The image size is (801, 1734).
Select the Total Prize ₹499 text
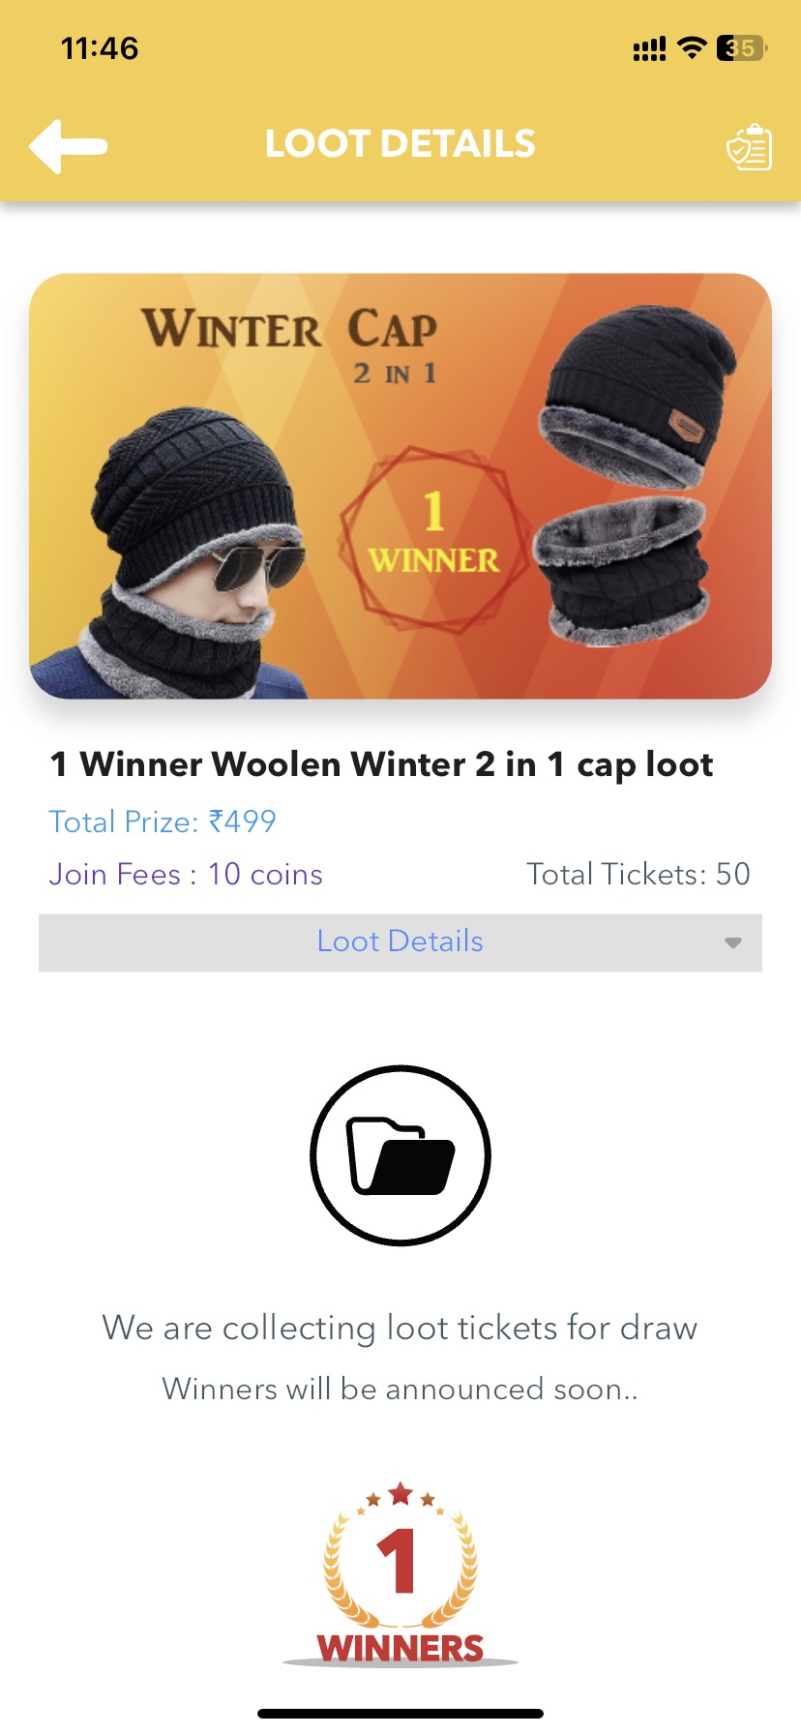(163, 822)
